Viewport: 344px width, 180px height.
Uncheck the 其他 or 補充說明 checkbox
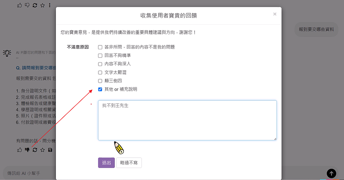click(x=100, y=89)
